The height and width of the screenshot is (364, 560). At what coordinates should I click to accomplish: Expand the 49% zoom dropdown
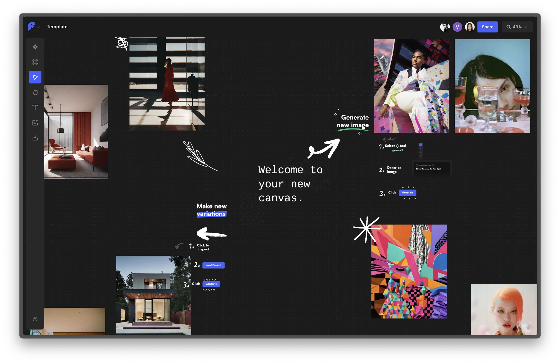(x=517, y=27)
